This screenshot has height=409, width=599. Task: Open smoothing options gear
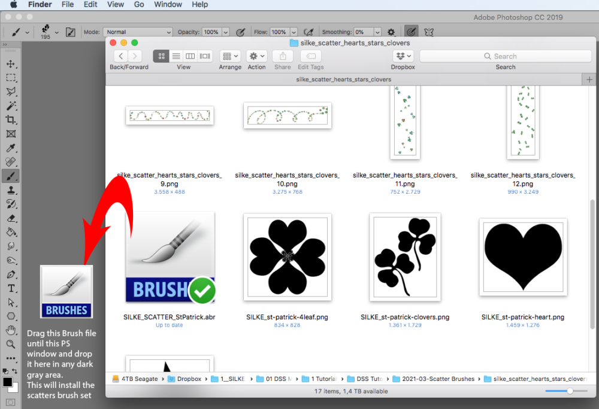point(391,32)
